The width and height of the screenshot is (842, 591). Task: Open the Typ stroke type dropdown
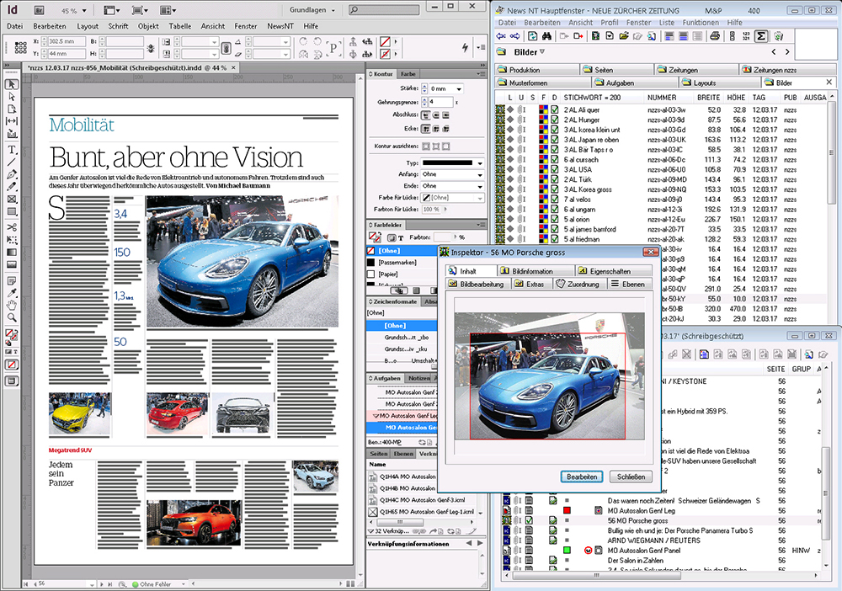pyautogui.click(x=480, y=162)
